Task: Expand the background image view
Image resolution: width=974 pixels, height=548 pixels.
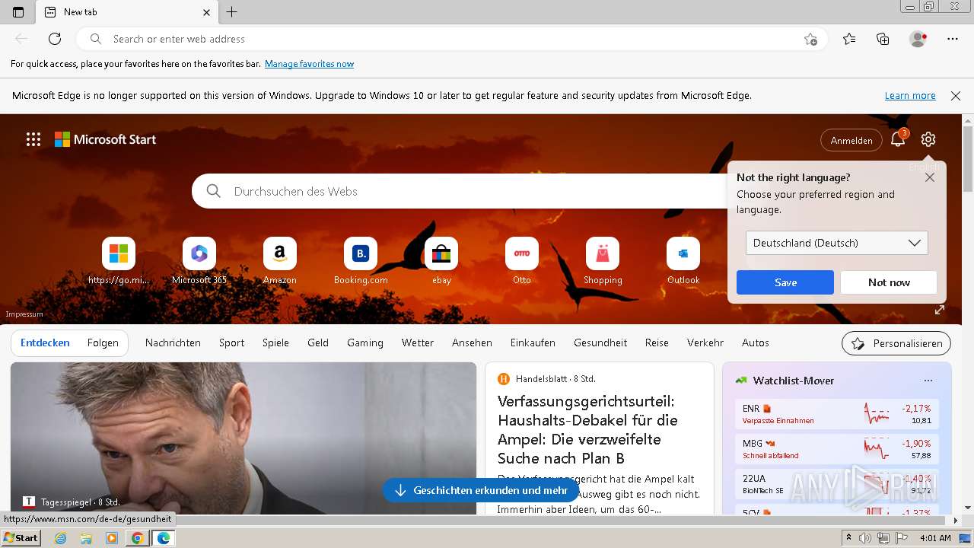Action: [x=940, y=310]
